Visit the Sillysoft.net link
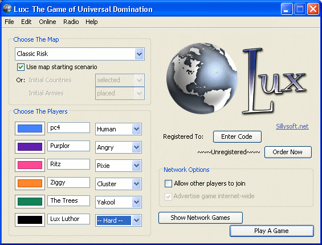The height and width of the screenshot is (245, 322). [x=292, y=126]
